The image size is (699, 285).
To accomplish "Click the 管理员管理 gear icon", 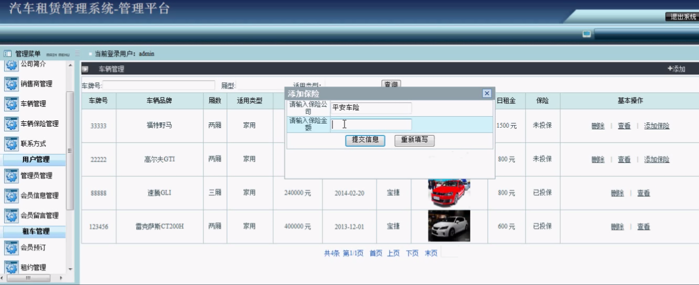I will 12,176.
